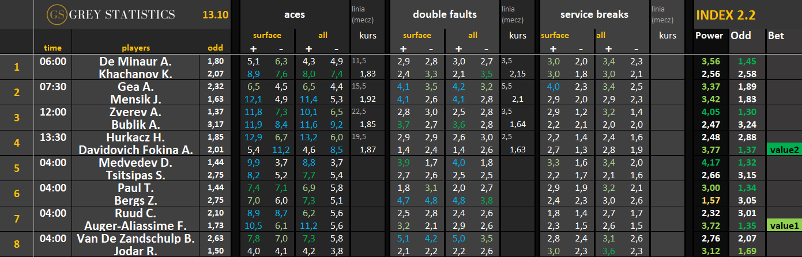The image size is (802, 257).
Task: Select the Power column header
Action: click(x=709, y=35)
